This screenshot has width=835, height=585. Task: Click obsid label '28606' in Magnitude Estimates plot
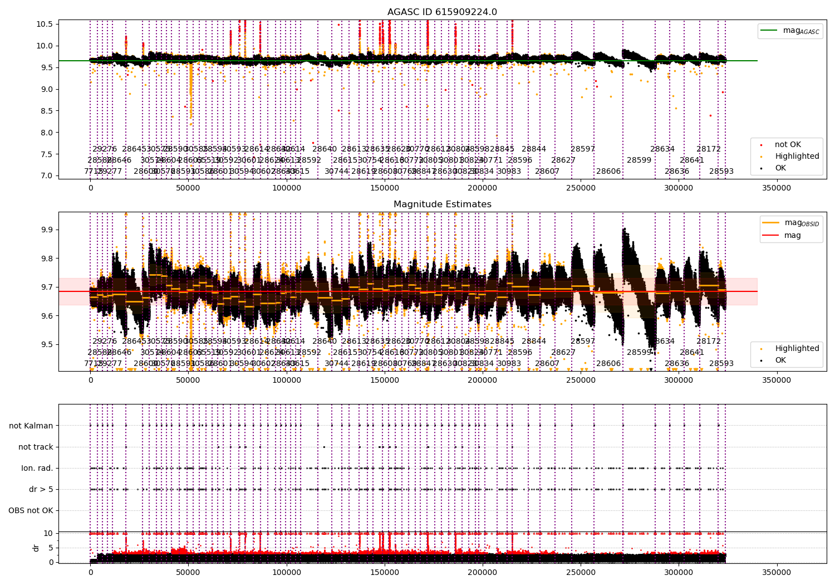point(608,363)
